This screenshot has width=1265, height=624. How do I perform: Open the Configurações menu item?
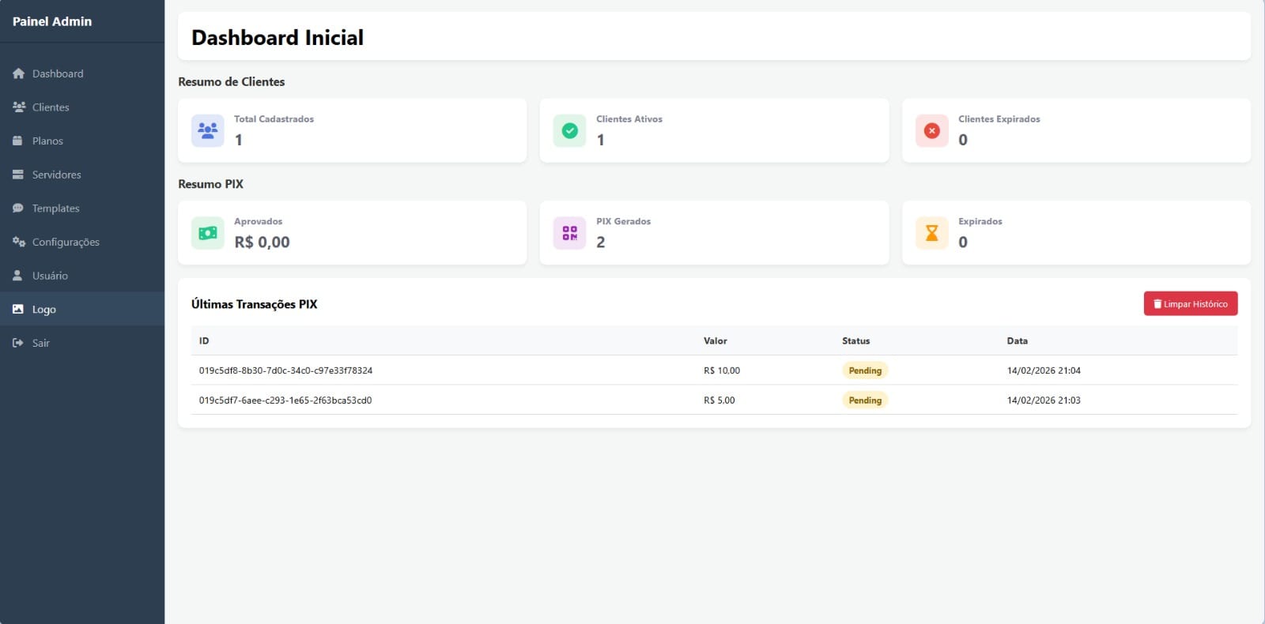82,242
